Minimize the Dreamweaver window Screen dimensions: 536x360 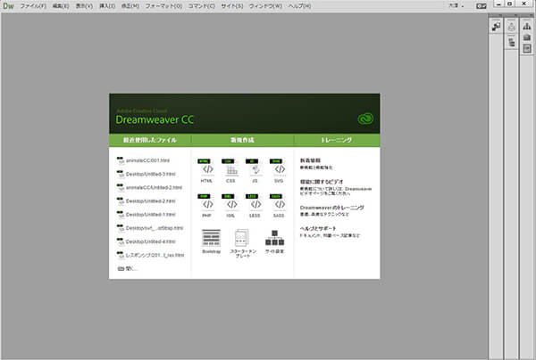[499, 4]
